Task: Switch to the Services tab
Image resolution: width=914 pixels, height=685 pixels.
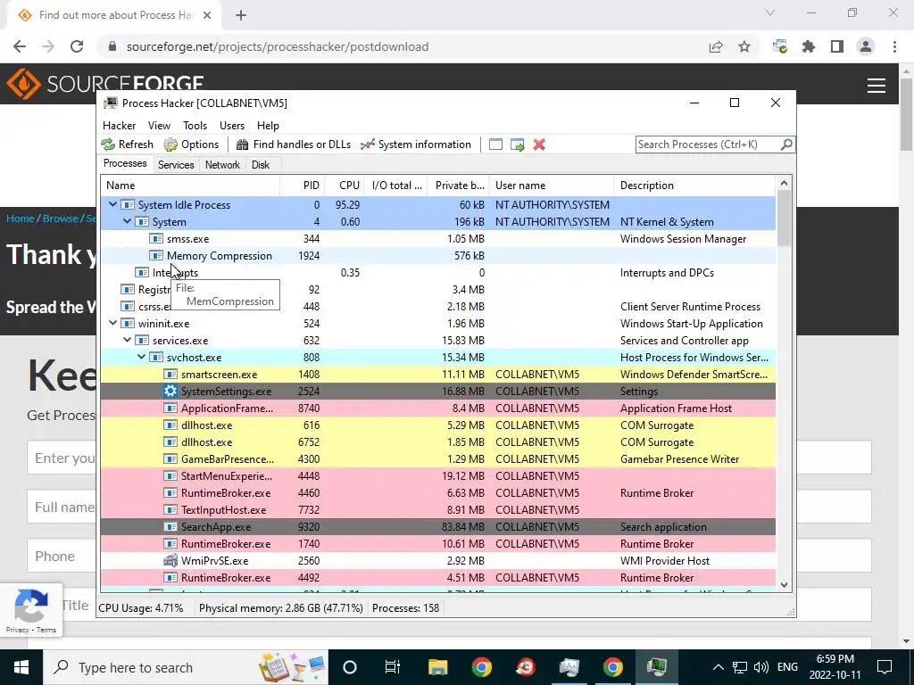Action: (x=176, y=165)
